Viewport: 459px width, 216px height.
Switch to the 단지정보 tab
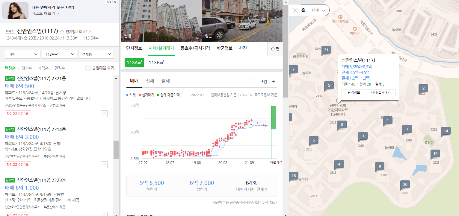pyautogui.click(x=134, y=48)
